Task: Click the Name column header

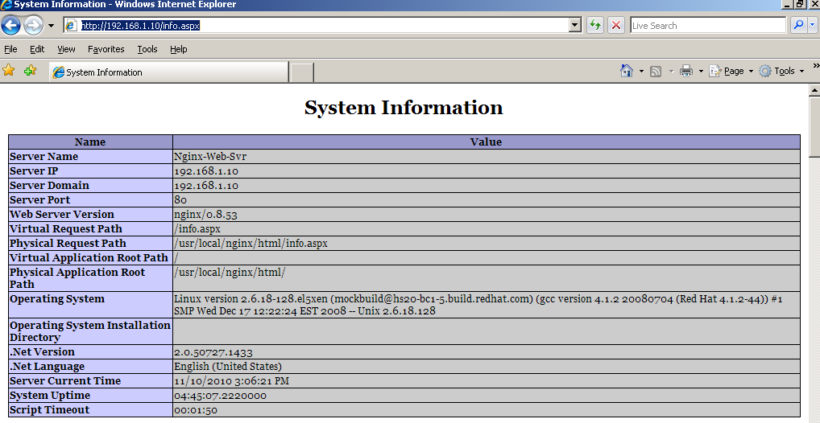Action: point(90,142)
